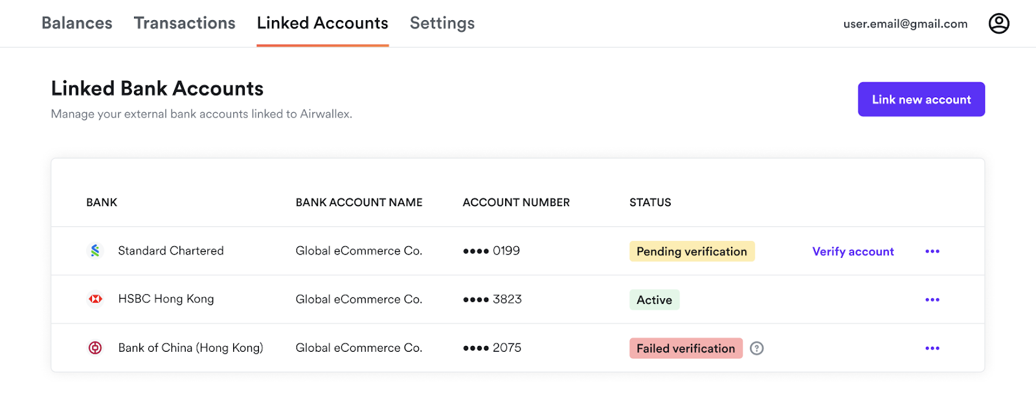Open help icon beside Failed verification
This screenshot has height=405, width=1036.
click(x=756, y=349)
